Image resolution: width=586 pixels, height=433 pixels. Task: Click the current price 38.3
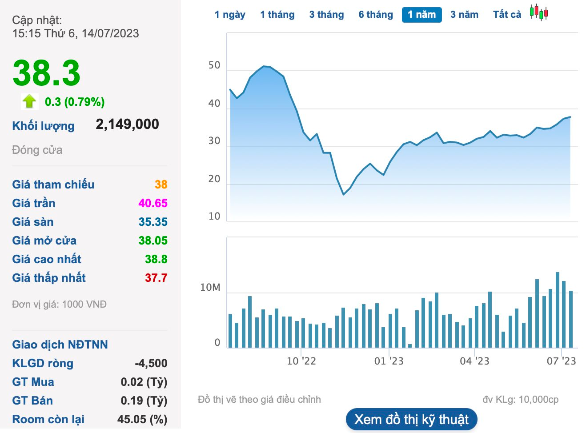[x=47, y=73]
